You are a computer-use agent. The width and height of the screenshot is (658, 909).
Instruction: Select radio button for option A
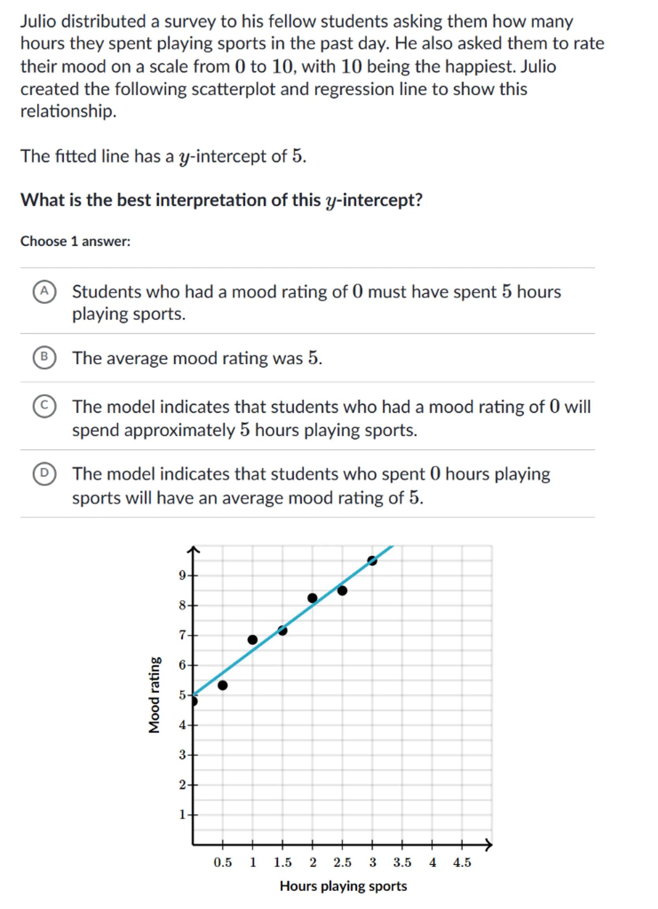45,292
